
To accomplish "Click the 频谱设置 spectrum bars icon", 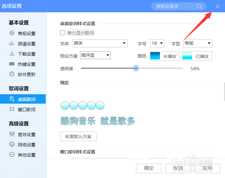I will point(12,43).
